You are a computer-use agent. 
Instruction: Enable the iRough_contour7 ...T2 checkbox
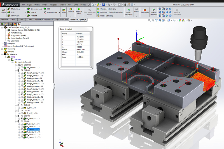click(22, 73)
